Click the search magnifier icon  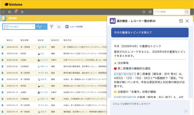(187, 12)
